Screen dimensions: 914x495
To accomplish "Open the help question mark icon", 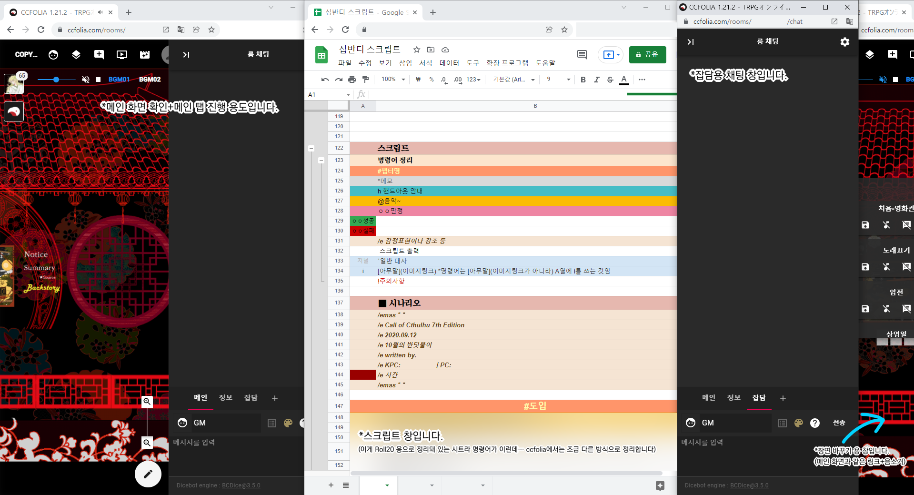I will pos(815,423).
